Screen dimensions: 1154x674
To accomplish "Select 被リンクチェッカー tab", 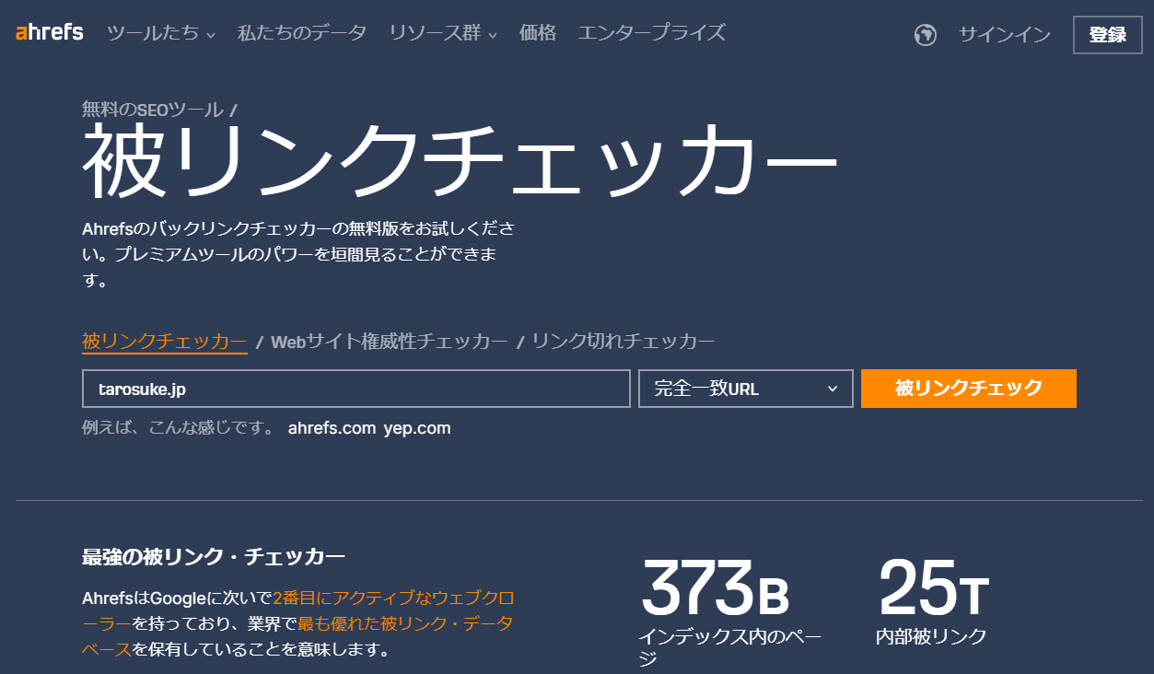I will (x=165, y=342).
